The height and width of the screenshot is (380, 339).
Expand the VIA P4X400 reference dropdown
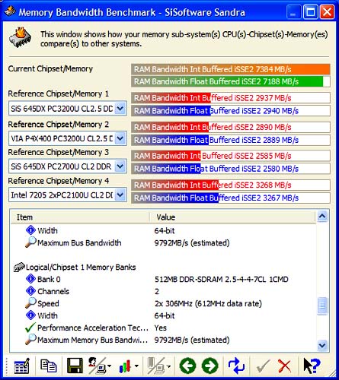120,138
